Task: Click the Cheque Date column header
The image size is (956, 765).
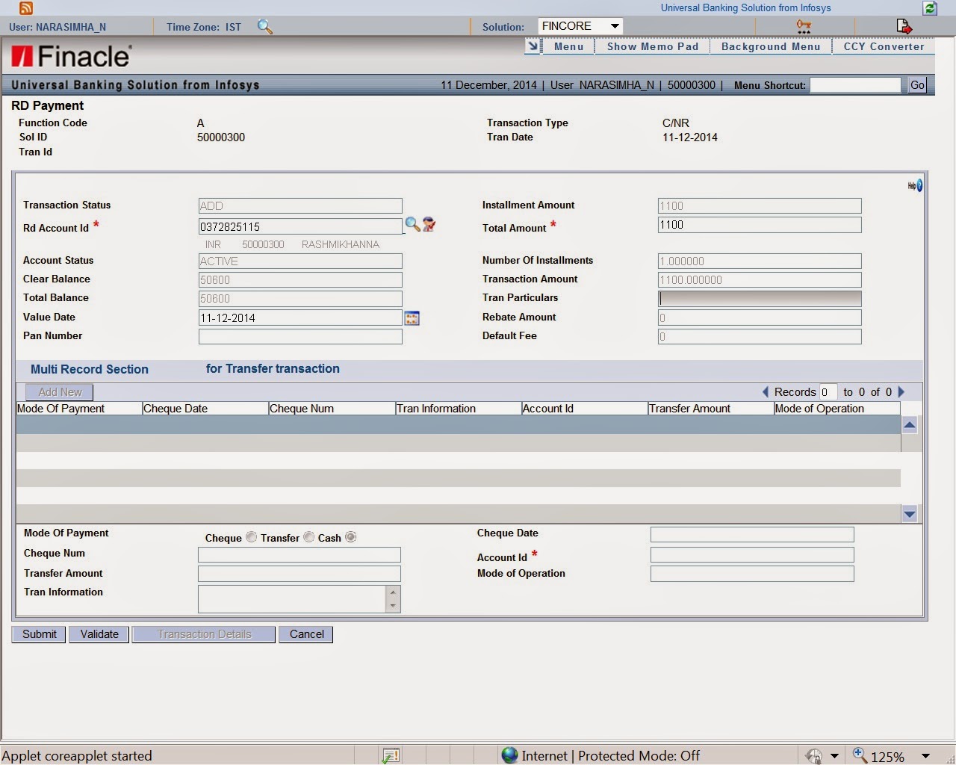Action: tap(205, 409)
